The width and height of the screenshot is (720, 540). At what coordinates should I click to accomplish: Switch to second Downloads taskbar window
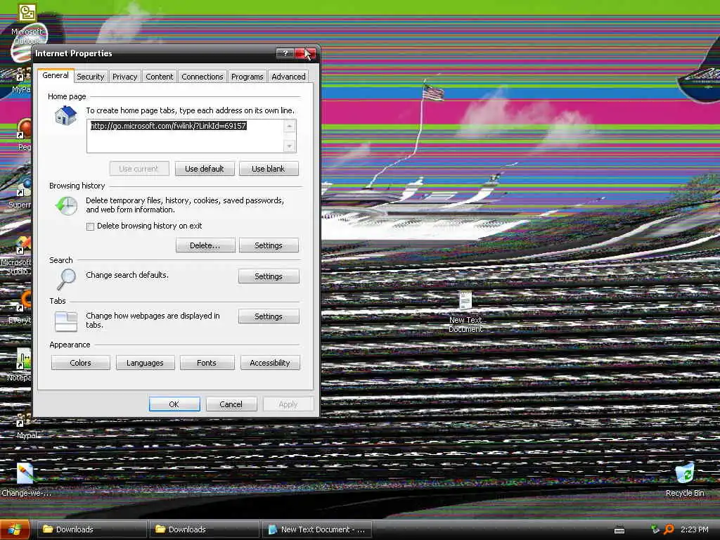(204, 529)
